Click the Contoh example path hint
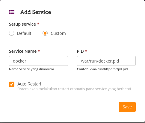Image resolution: width=145 pixels, height=123 pixels. click(102, 69)
